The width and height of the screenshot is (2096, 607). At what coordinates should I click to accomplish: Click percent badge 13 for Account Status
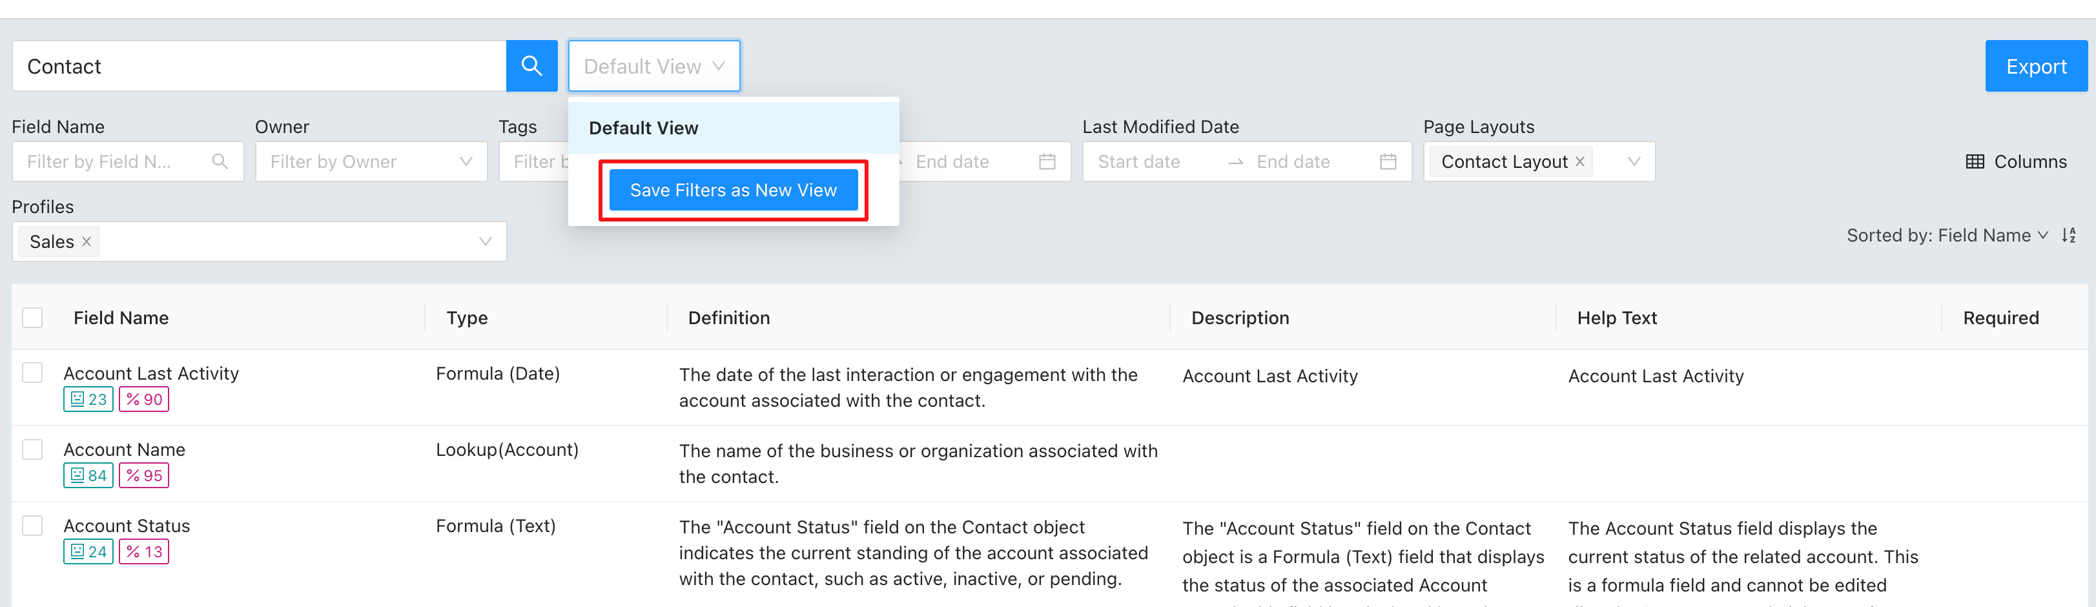coord(144,551)
